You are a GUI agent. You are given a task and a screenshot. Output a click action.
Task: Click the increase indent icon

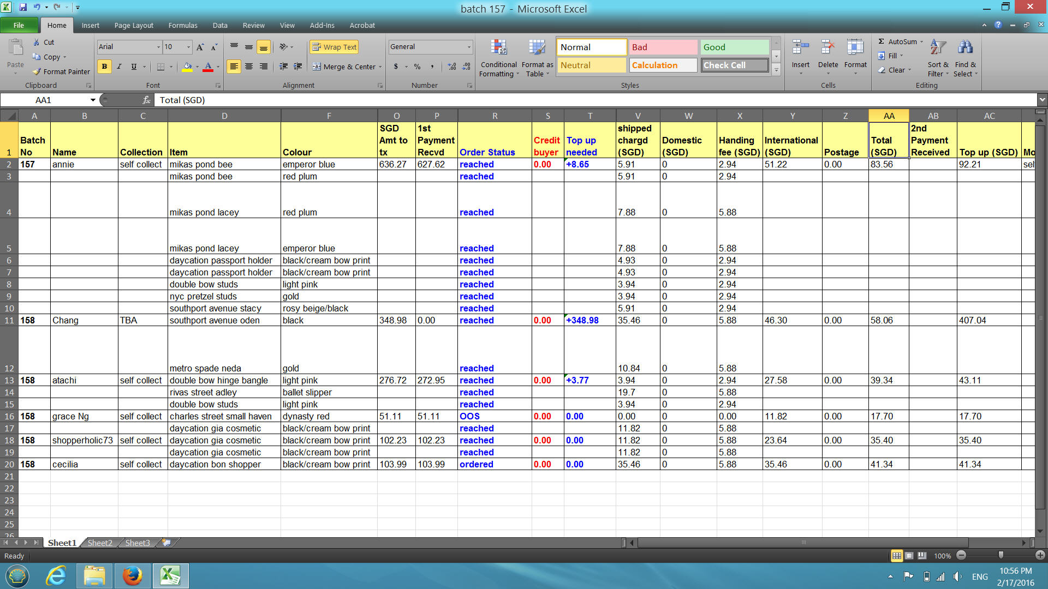click(x=298, y=67)
